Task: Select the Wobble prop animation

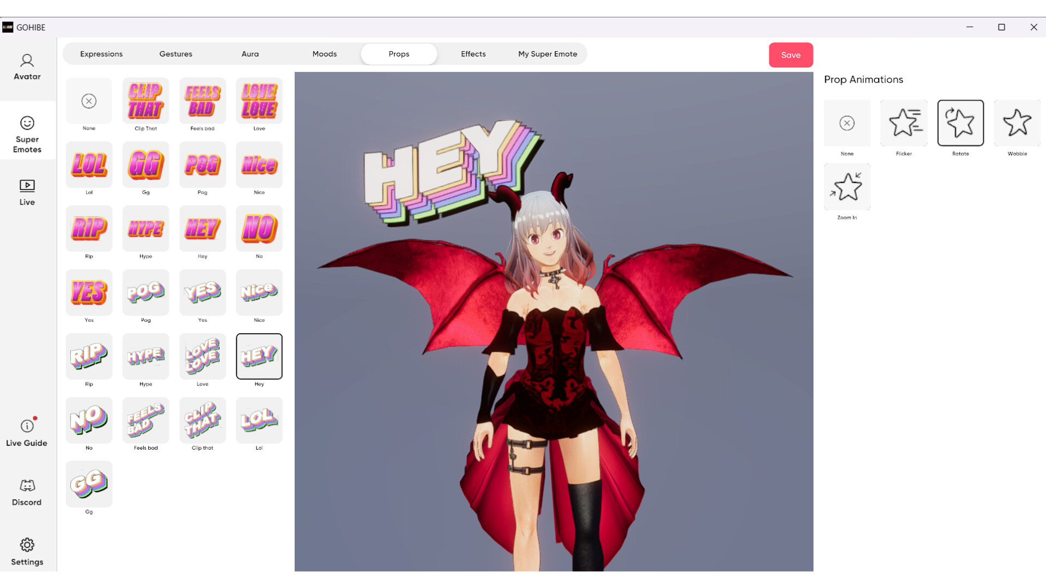Action: coord(1017,122)
